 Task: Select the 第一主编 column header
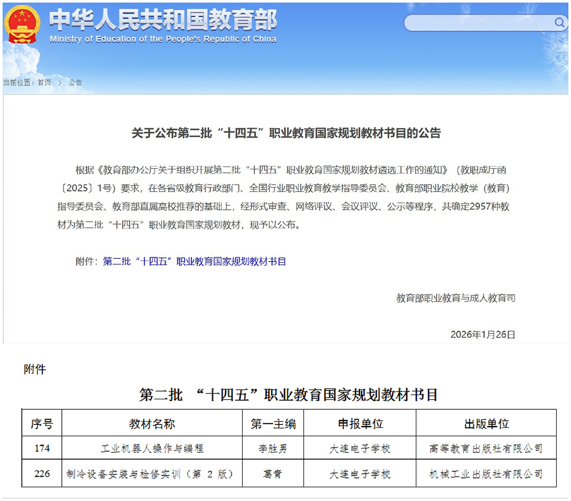(273, 423)
